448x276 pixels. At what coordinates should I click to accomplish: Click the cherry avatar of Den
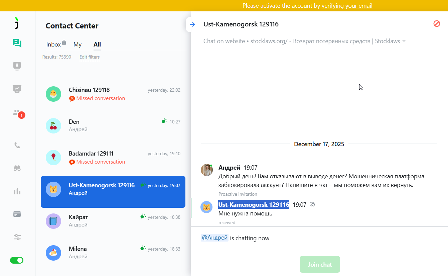coord(53,126)
